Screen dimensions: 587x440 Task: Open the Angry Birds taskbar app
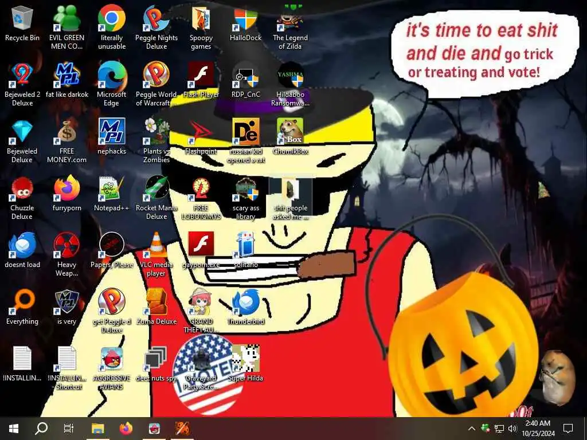click(154, 429)
